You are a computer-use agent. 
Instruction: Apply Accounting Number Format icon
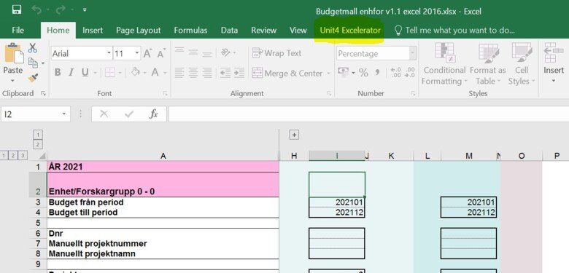(x=344, y=71)
